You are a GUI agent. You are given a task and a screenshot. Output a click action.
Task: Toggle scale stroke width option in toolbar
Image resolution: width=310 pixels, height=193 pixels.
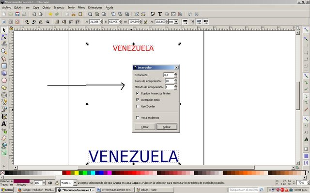click(185, 22)
